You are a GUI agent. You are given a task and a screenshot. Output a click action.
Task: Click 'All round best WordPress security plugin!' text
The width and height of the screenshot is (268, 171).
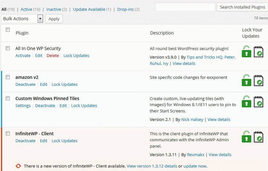point(189,49)
